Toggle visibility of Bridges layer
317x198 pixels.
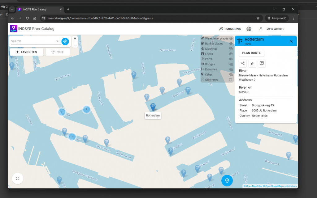click(231, 64)
